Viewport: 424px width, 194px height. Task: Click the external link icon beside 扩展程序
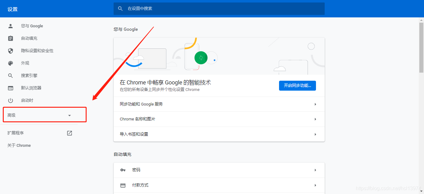tap(70, 133)
